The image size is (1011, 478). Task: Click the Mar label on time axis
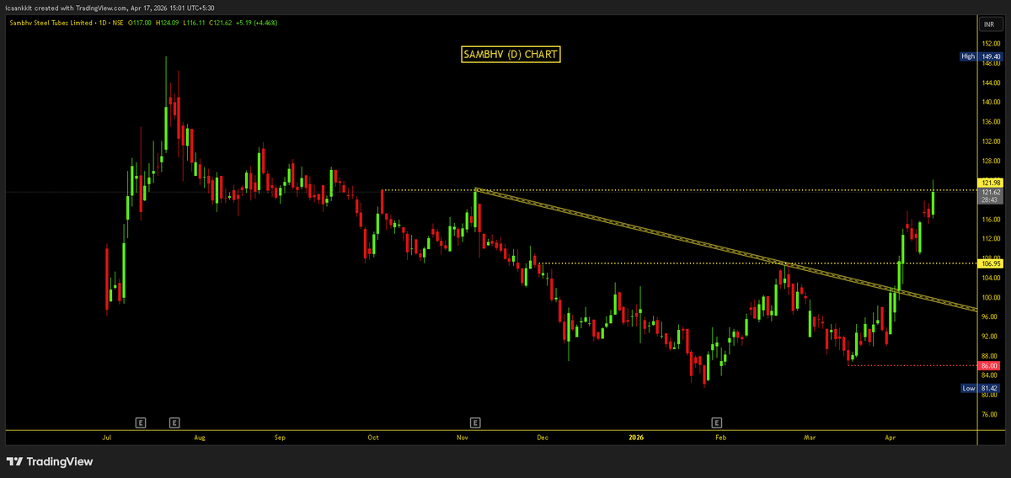click(810, 438)
